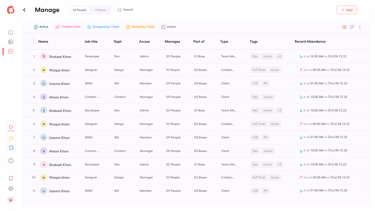Open the Action menu
This screenshot has width=375, height=211.
click(x=169, y=27)
